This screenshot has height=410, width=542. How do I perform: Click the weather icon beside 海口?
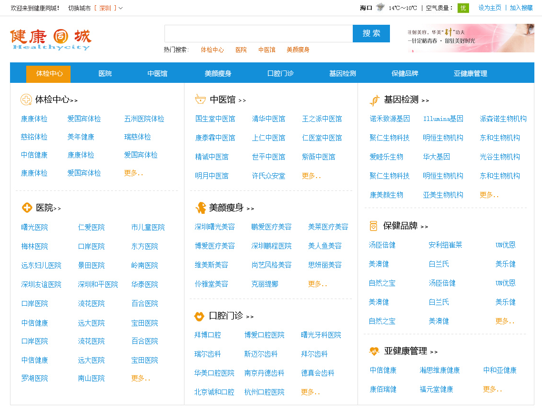(380, 8)
